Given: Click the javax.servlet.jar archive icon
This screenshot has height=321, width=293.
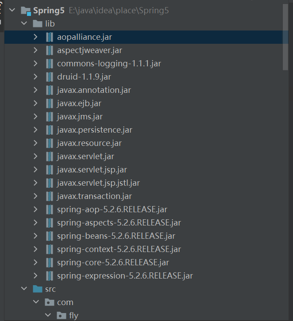Looking at the screenshot, I should coord(50,157).
